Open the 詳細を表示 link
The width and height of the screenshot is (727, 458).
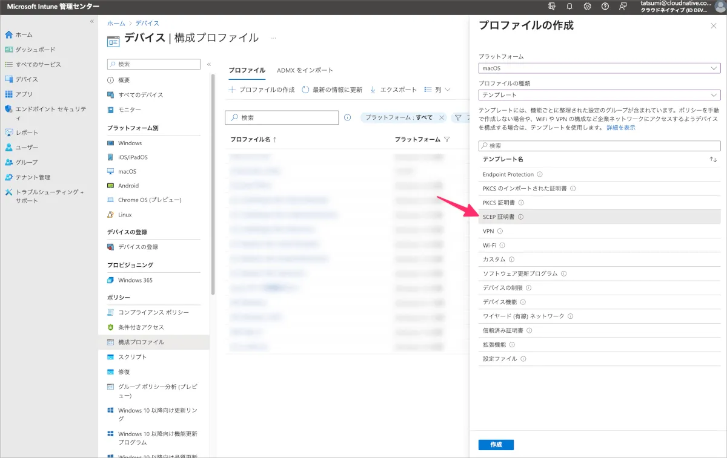(x=621, y=128)
